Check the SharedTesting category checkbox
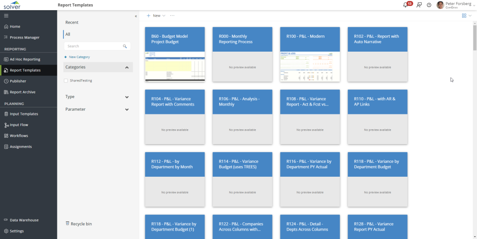The width and height of the screenshot is (477, 239). click(66, 80)
